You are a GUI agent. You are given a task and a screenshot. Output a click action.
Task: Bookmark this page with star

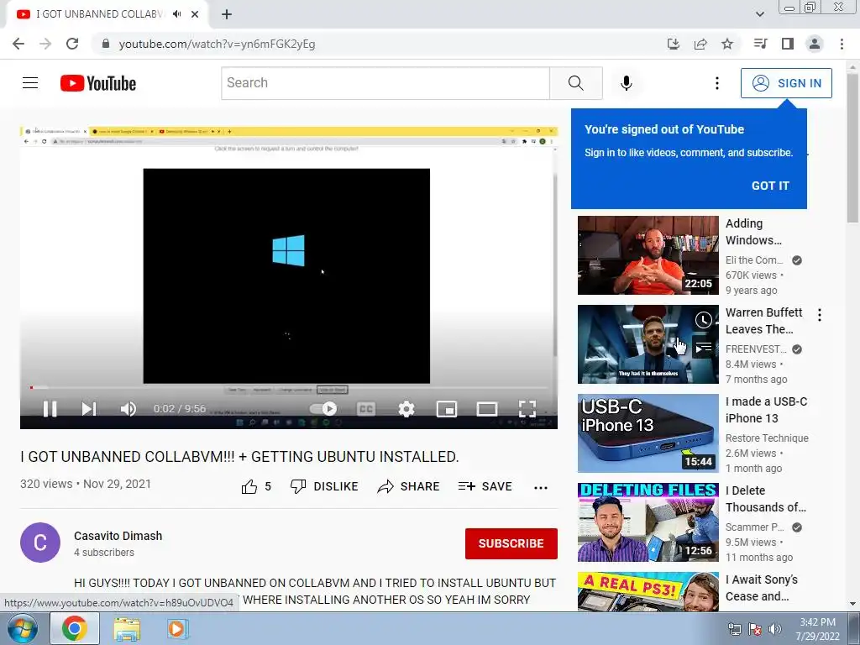727,44
